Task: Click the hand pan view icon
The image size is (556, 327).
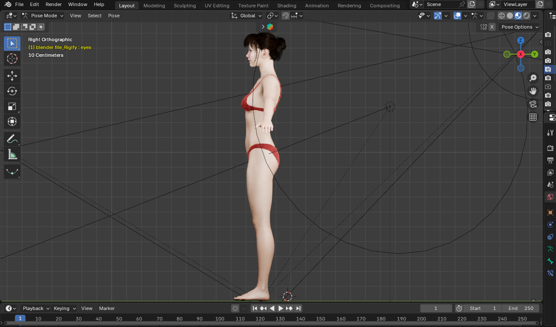Action: (533, 91)
